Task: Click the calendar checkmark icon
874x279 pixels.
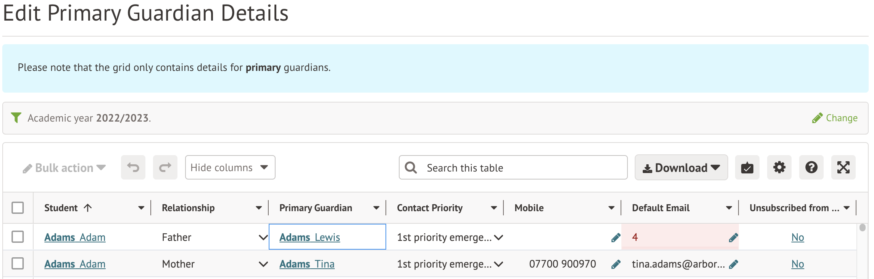Action: tap(747, 167)
